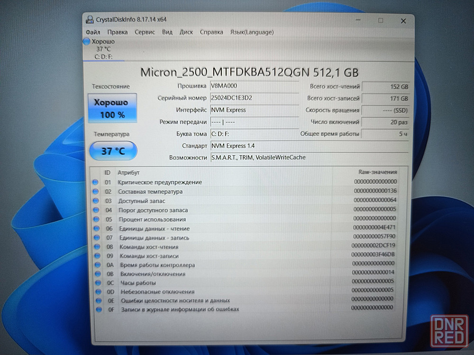Select the disk status circle icon for C: D: F:

87,41
